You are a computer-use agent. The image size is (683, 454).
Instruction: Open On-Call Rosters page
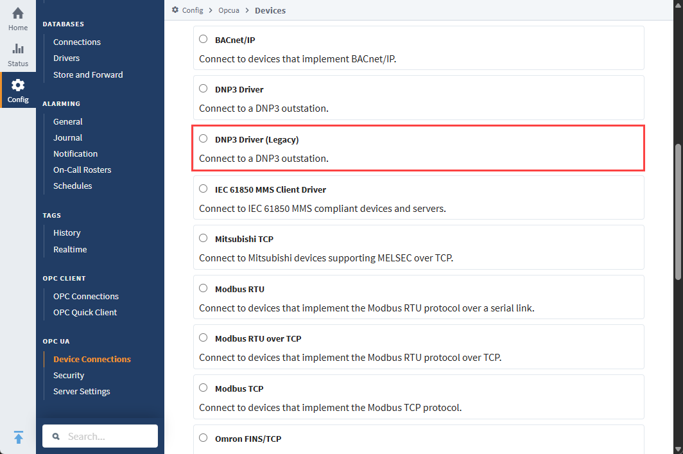click(82, 170)
